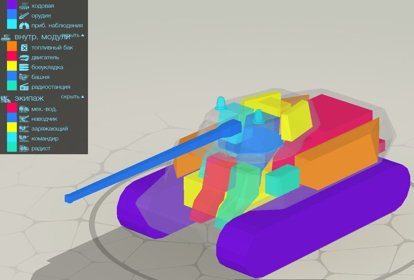Select the двигатель legend label
The height and width of the screenshot is (280, 414).
[45, 57]
